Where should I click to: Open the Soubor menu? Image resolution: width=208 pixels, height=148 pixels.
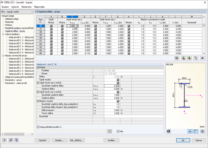click(x=5, y=7)
